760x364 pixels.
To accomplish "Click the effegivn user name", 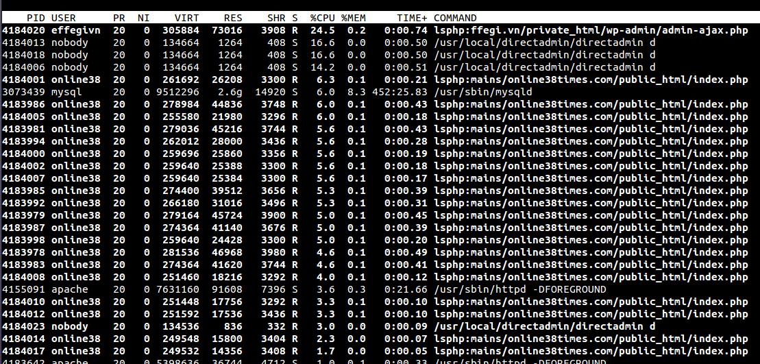I will click(75, 30).
